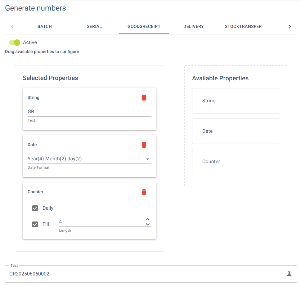
Task: Remove the Date property with trash icon
Action: pos(144,145)
